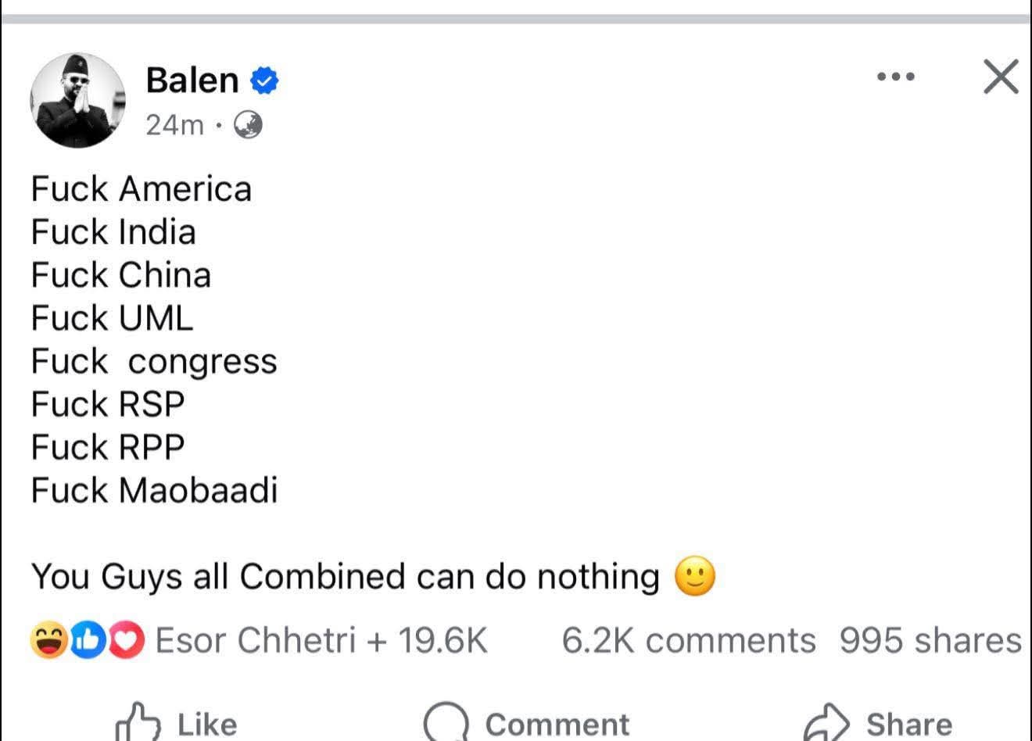Click the blue verified badge beside Balen
Viewport: 1032px width, 741px height.
coord(263,78)
